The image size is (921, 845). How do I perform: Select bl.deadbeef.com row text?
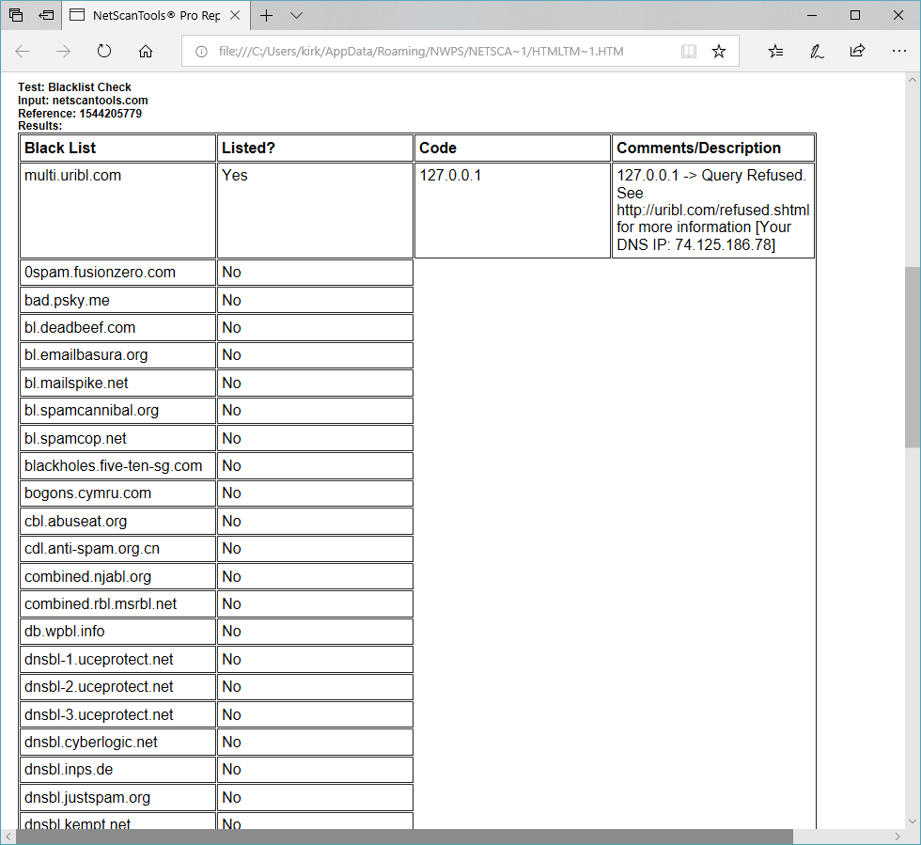[x=80, y=327]
